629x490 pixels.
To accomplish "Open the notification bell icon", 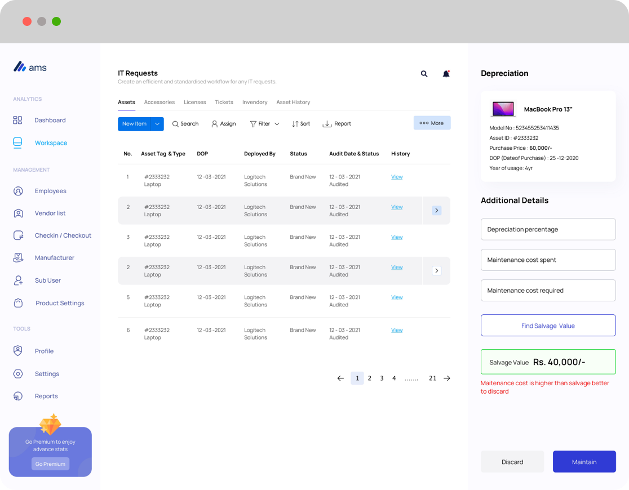I will click(446, 74).
